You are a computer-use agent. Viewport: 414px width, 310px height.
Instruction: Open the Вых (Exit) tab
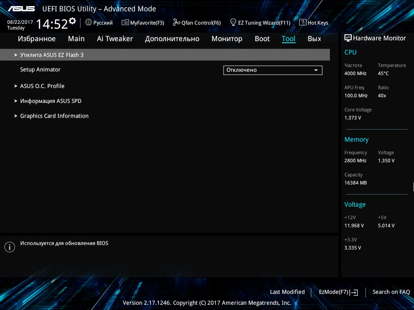(x=315, y=39)
